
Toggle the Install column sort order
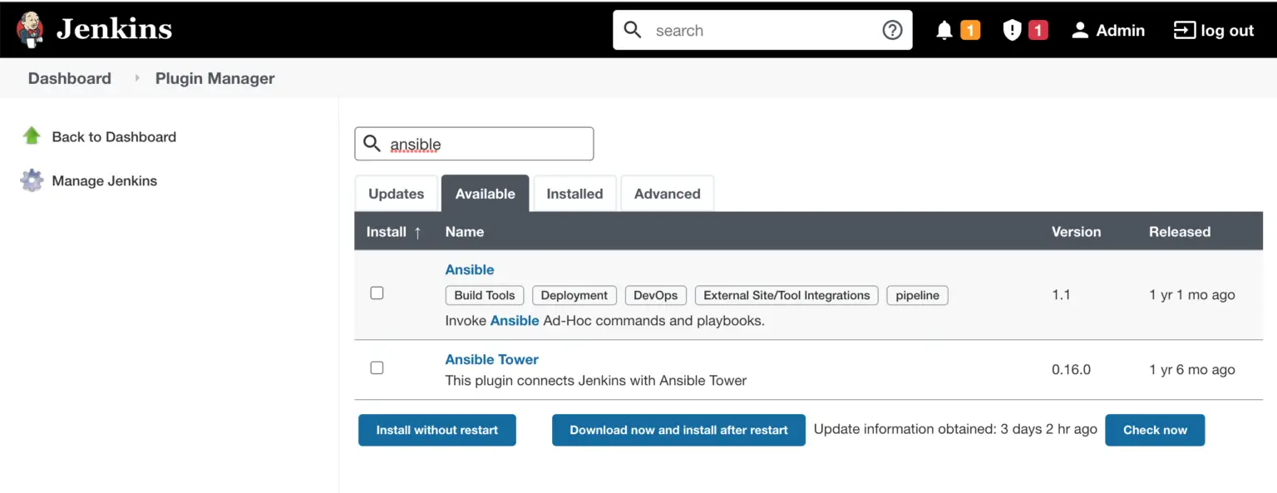[x=392, y=231]
